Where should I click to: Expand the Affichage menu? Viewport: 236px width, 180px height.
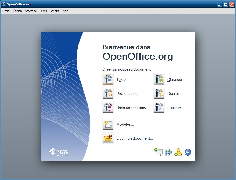[x=31, y=11]
